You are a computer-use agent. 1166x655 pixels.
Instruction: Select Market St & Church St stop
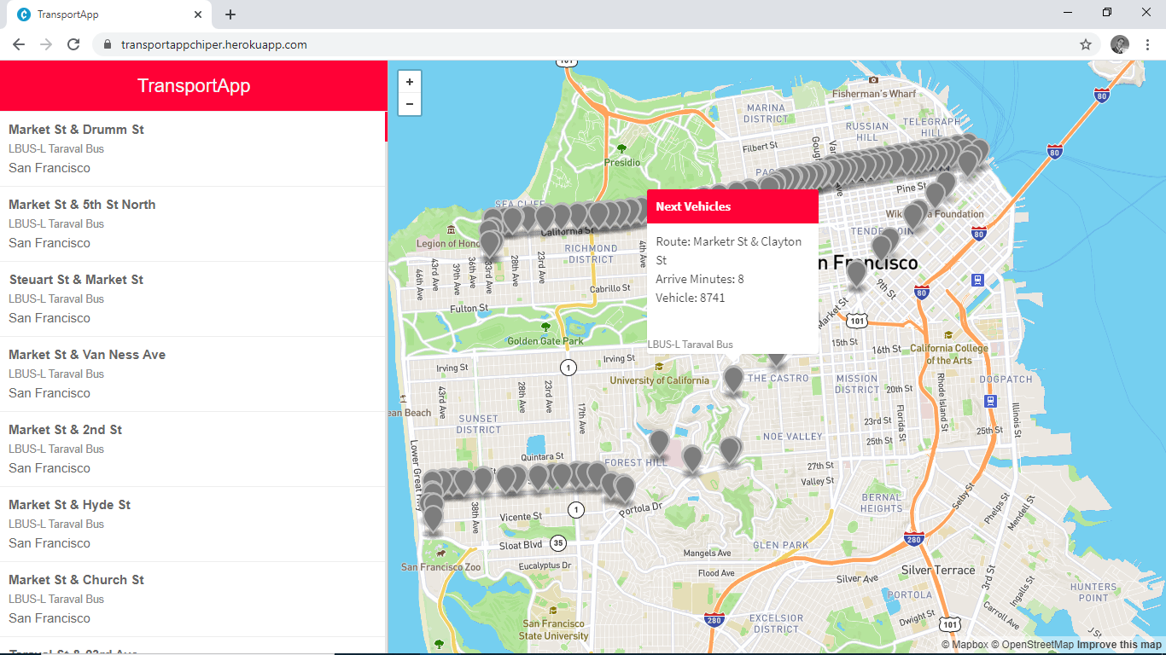(194, 599)
